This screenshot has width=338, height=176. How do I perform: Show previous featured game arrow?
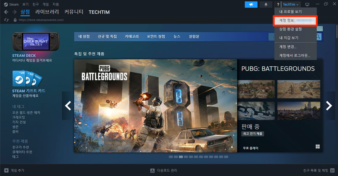(x=68, y=106)
